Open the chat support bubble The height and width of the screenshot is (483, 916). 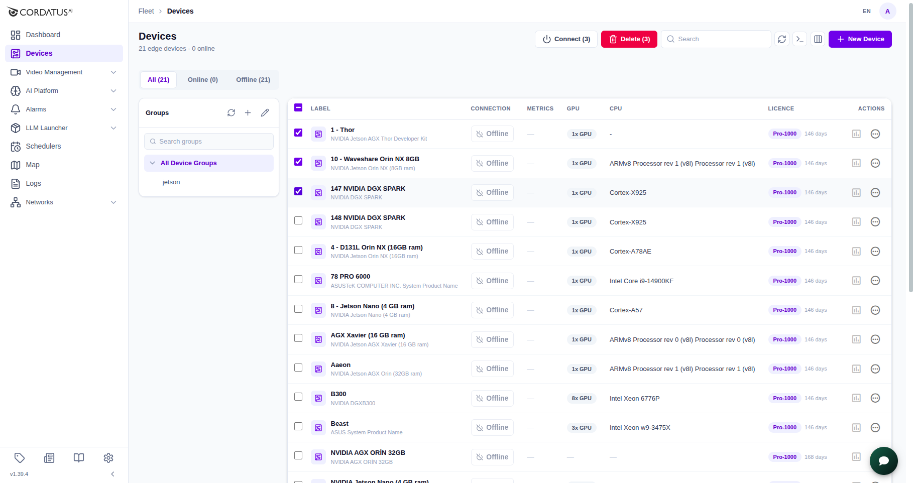(x=884, y=461)
